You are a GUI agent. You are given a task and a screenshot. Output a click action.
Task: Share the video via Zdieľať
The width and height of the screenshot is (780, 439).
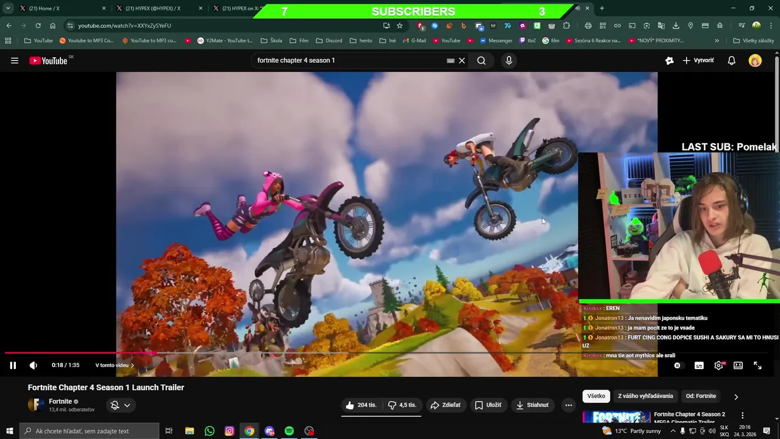(x=445, y=405)
